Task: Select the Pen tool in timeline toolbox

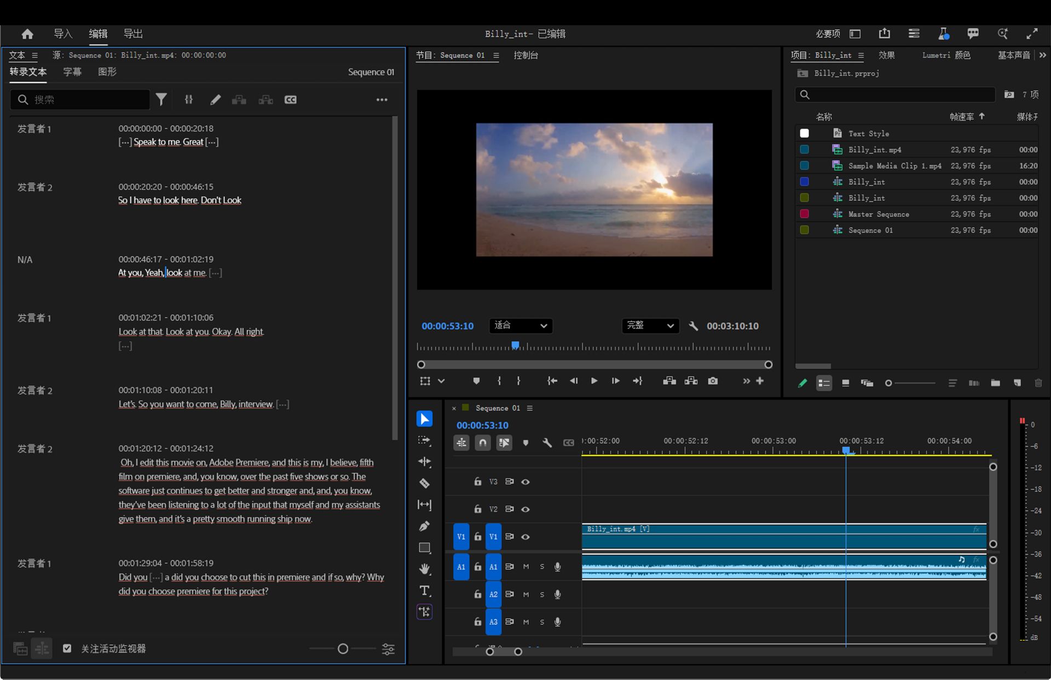Action: (x=424, y=526)
